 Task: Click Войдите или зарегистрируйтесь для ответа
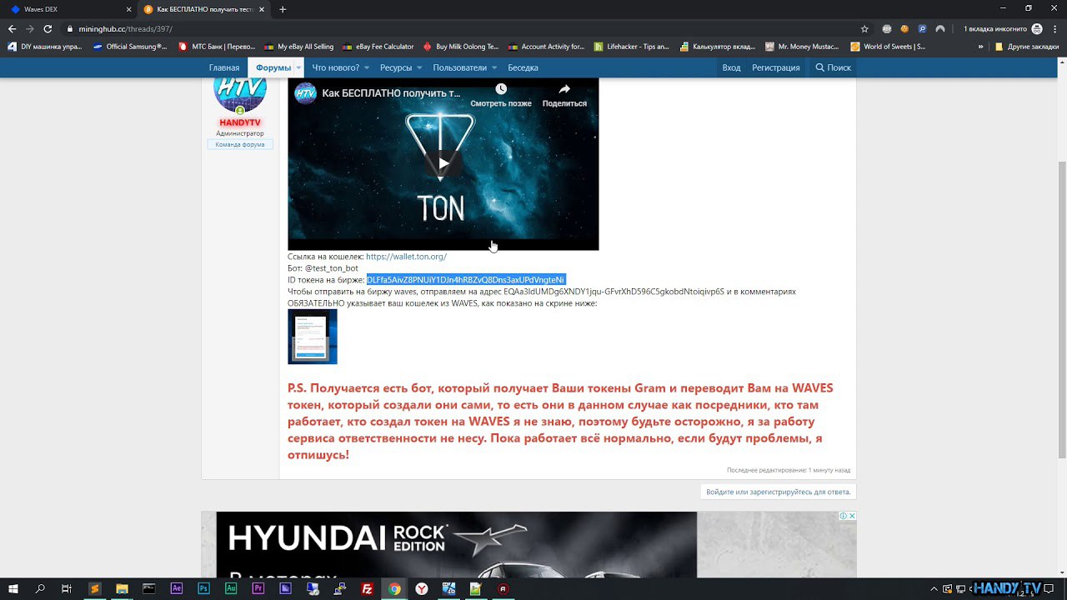tap(779, 492)
